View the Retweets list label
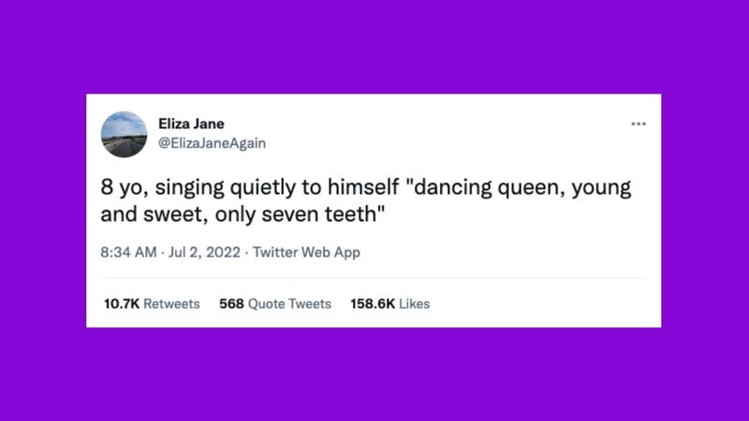The image size is (749, 421). tap(171, 304)
